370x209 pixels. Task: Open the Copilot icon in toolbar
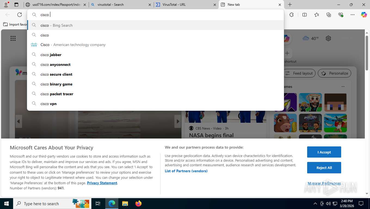tap(364, 15)
